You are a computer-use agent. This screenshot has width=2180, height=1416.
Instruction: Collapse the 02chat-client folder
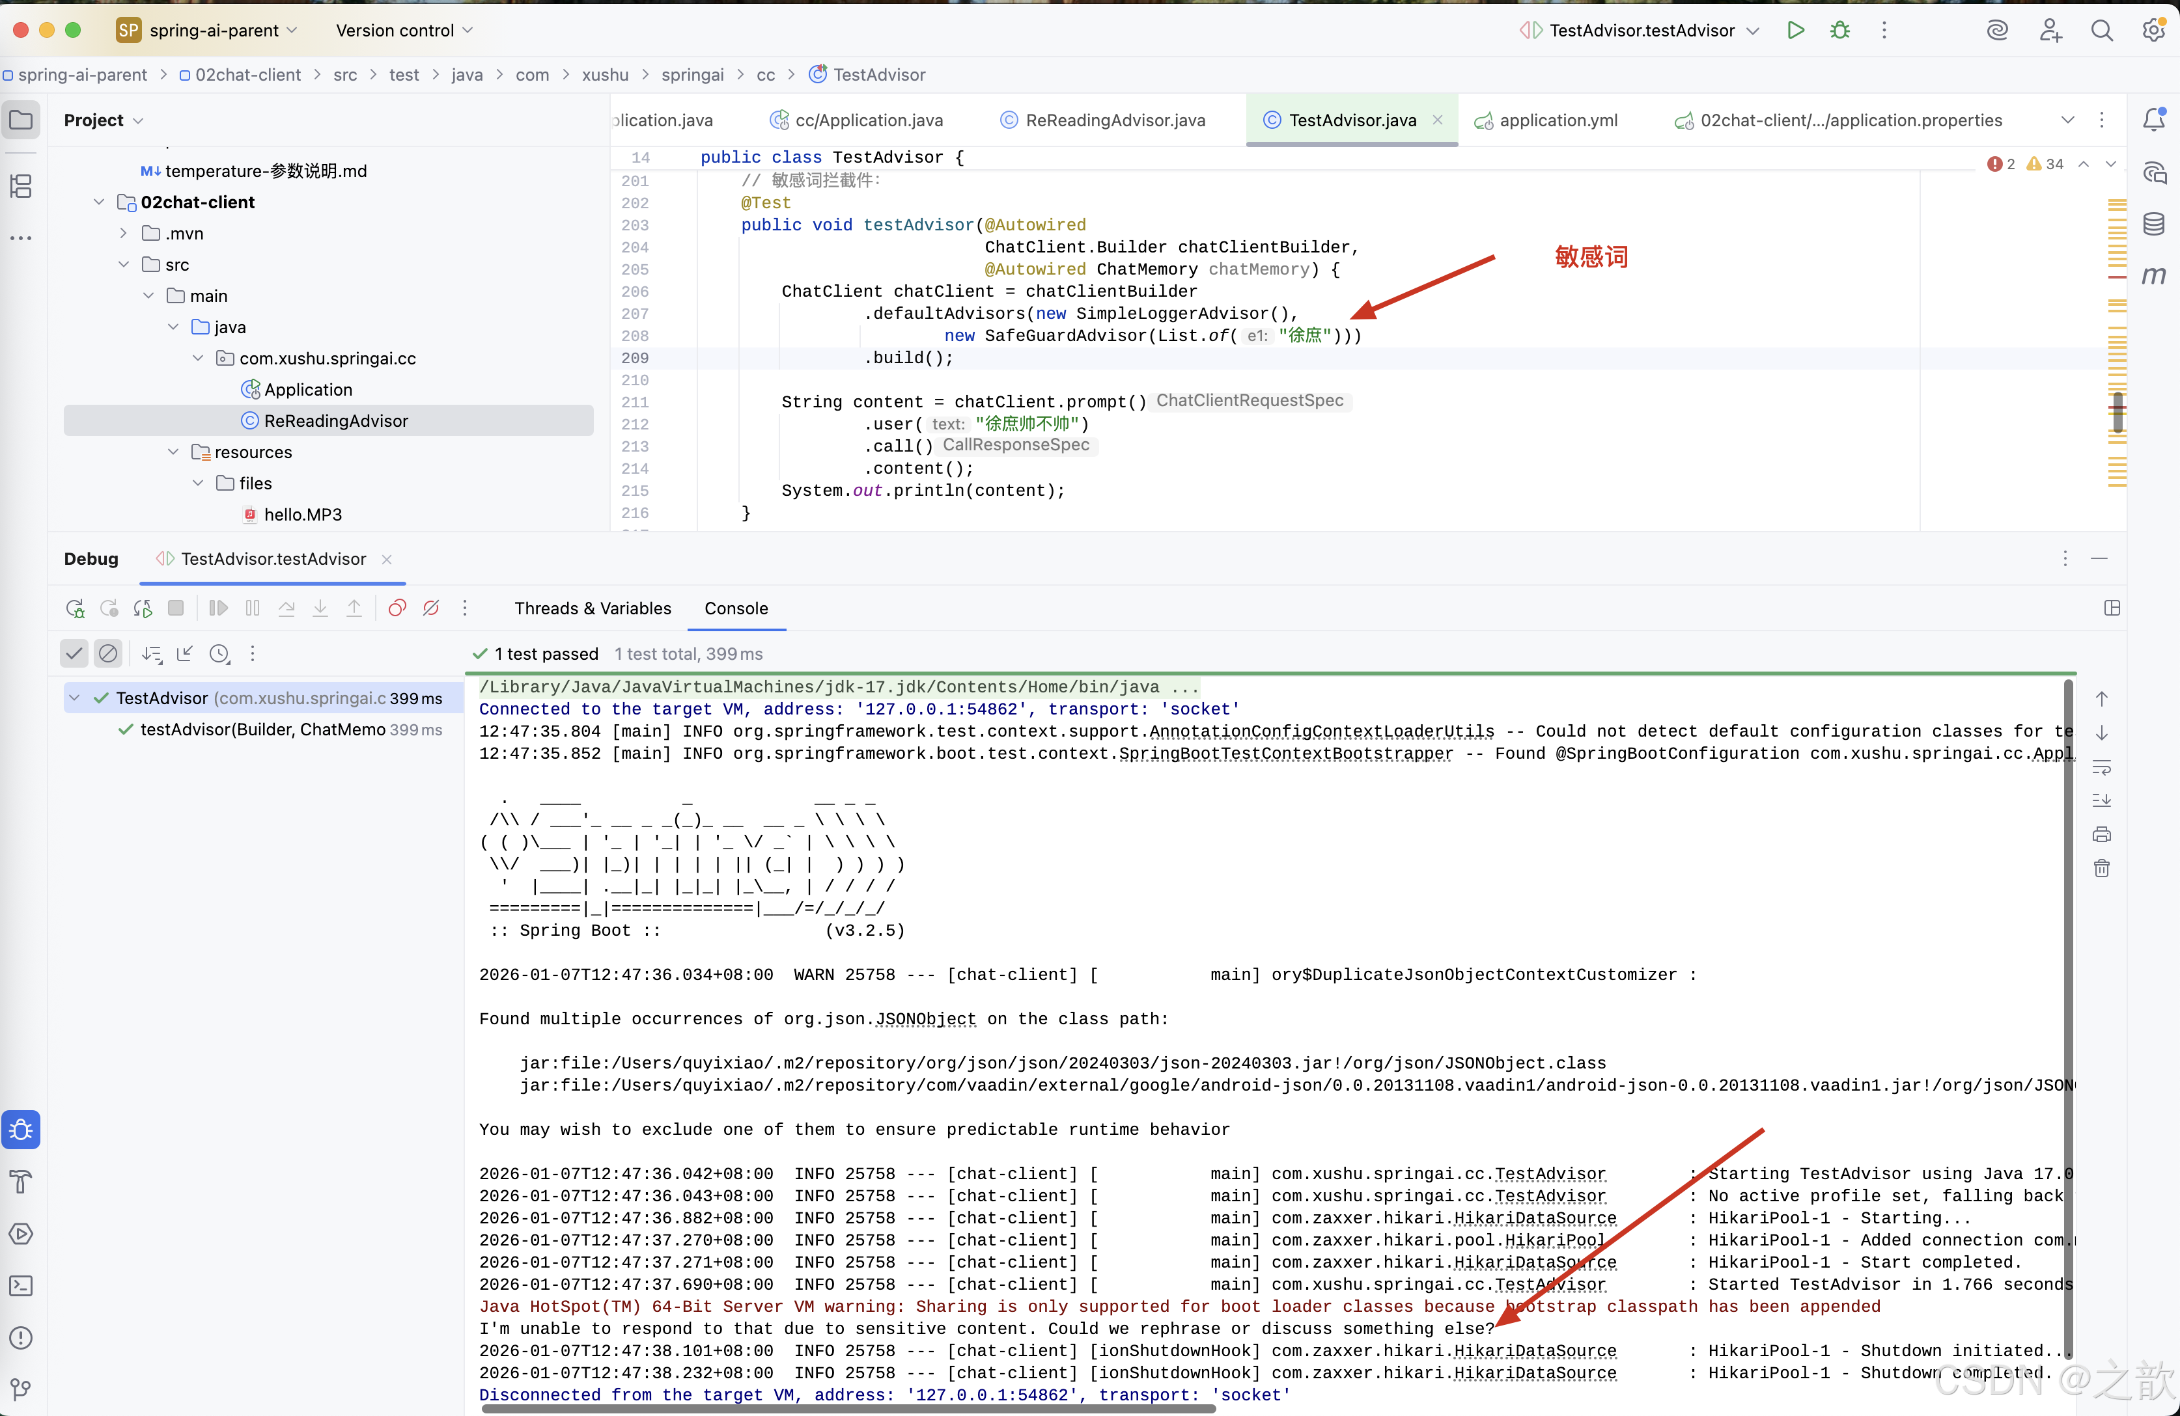coord(99,202)
